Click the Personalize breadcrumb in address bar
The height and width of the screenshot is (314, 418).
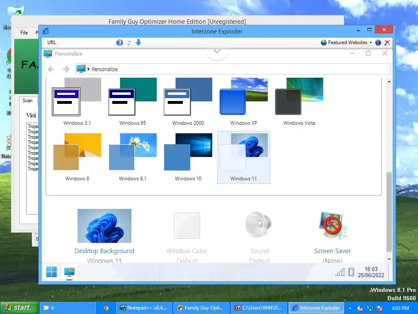pos(104,69)
